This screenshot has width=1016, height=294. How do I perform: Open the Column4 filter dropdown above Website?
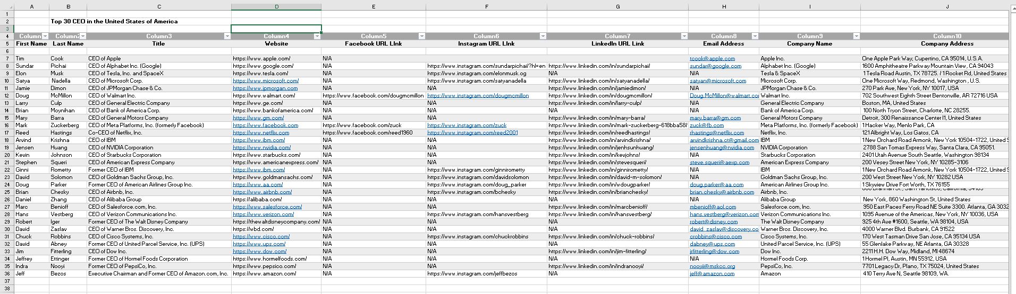coord(317,36)
